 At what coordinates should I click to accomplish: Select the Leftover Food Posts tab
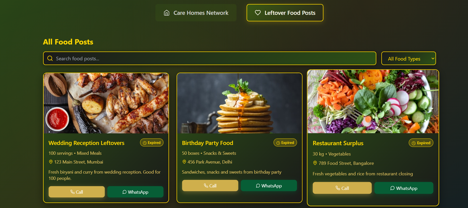pyautogui.click(x=285, y=13)
